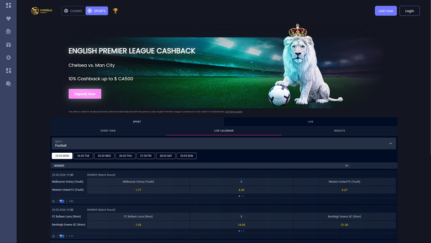The image size is (431, 243).
Task: Open the EVENT VIEW tab
Action: [x=108, y=131]
